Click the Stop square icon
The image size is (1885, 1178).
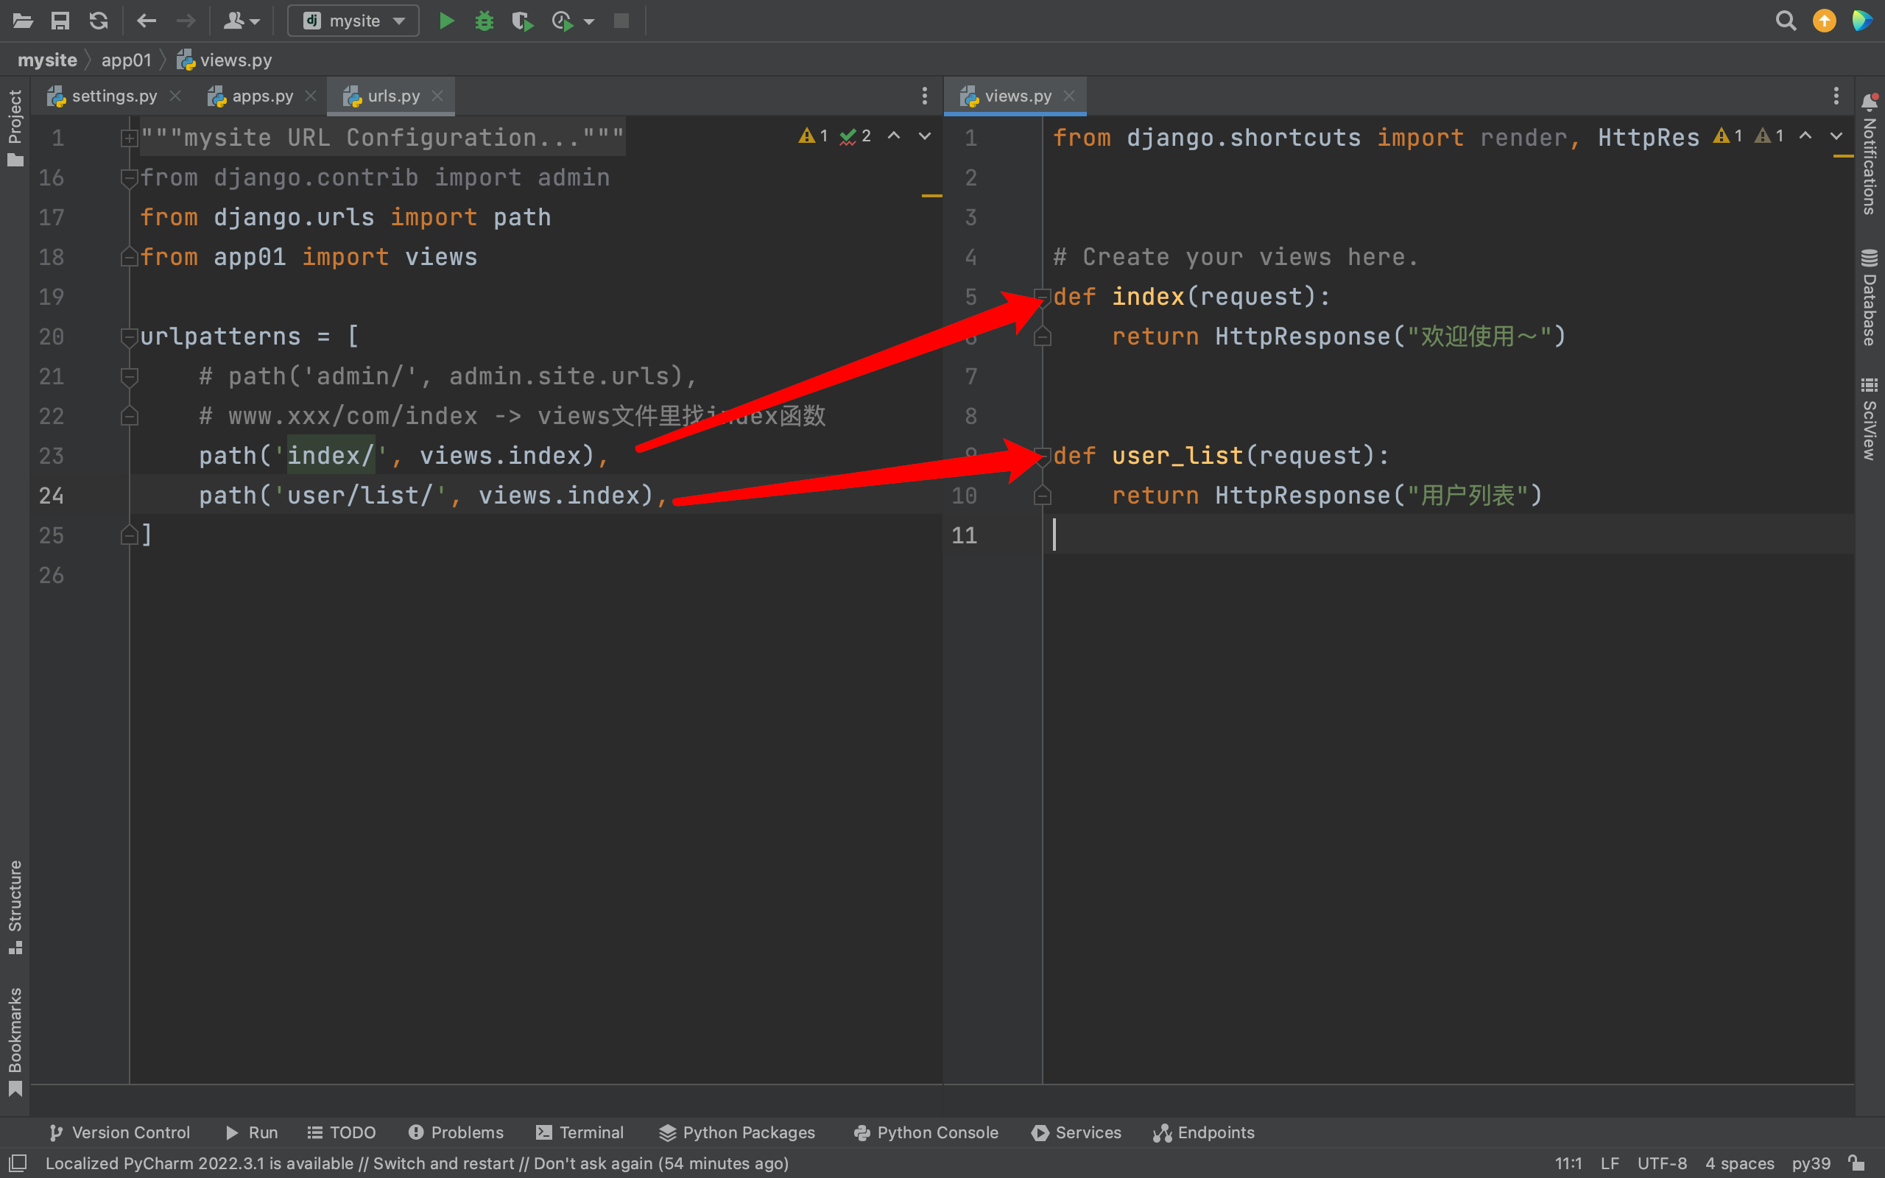click(621, 21)
